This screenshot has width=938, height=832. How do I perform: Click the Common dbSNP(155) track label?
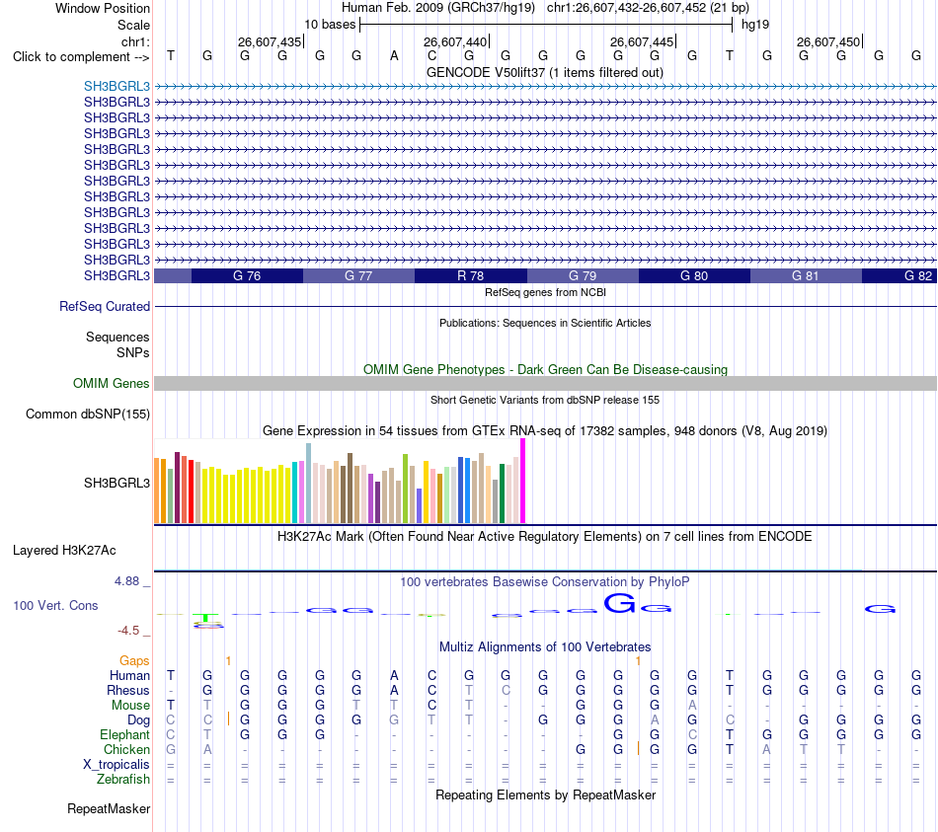click(87, 414)
